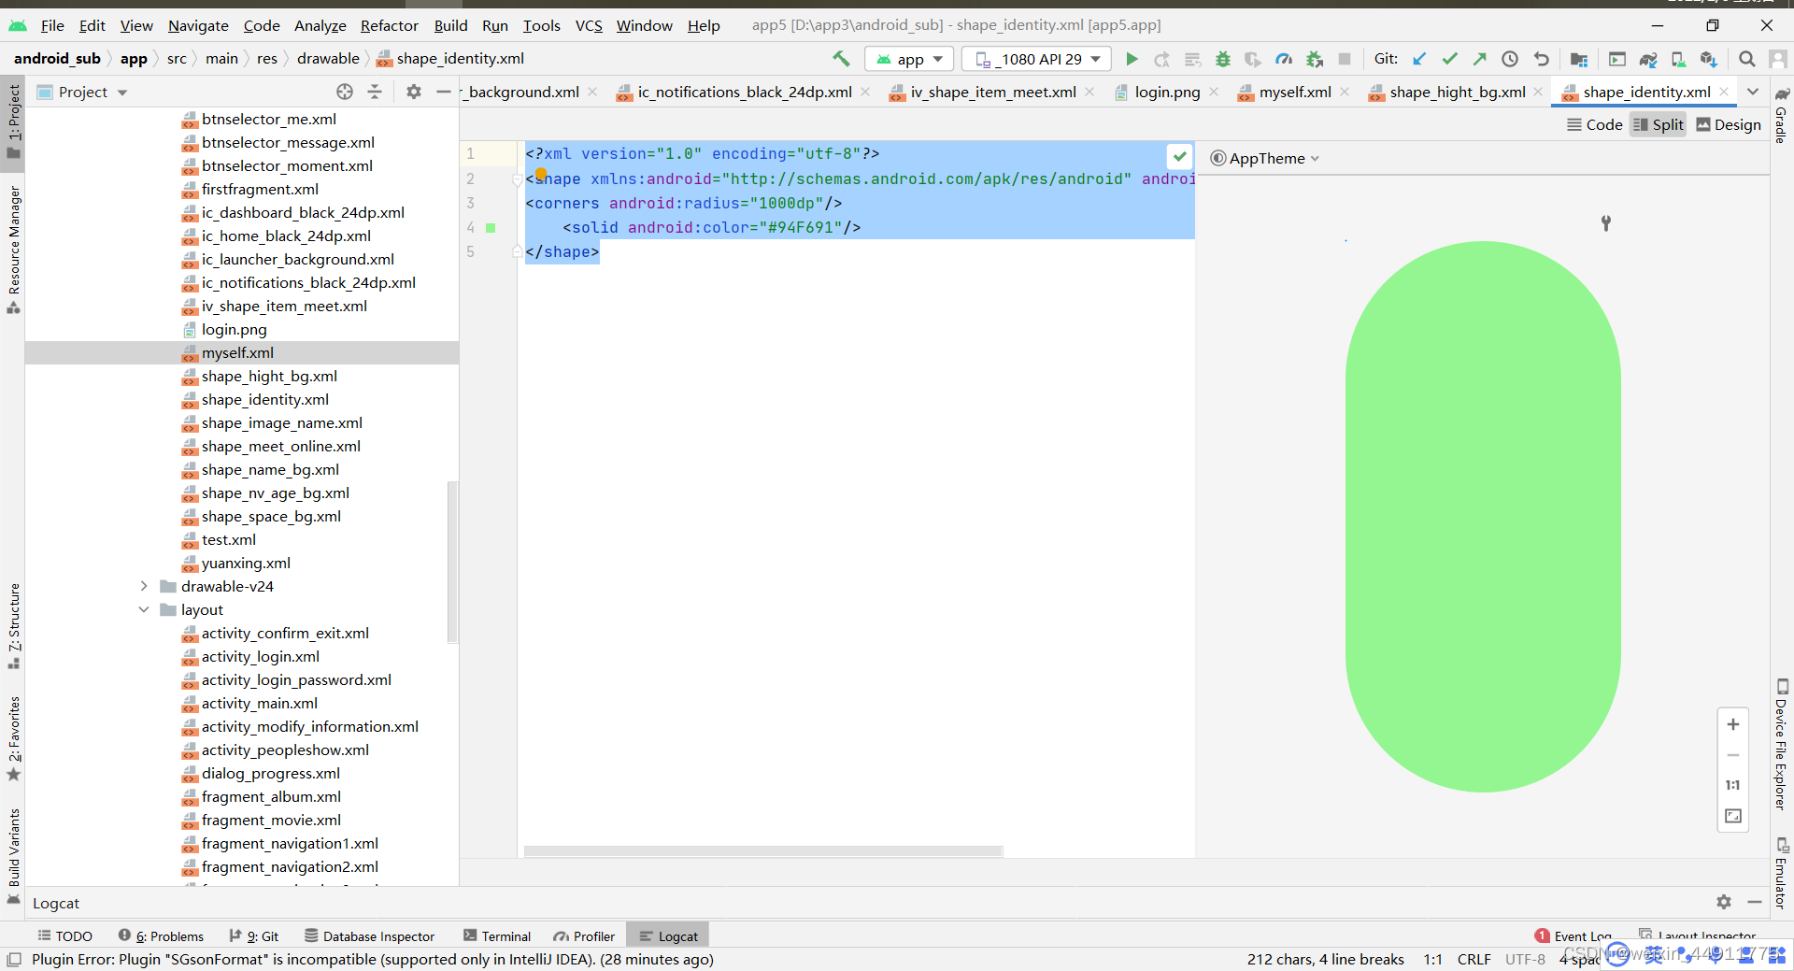Click Zoom to Fit Screen icon in preview

1733,816
